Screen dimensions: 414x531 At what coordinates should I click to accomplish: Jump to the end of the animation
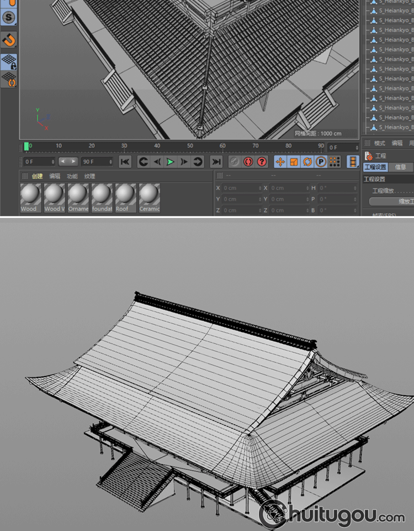[x=216, y=162]
